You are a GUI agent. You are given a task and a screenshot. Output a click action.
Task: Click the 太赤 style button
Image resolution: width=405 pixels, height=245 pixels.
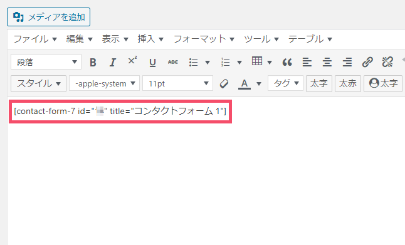(x=348, y=83)
